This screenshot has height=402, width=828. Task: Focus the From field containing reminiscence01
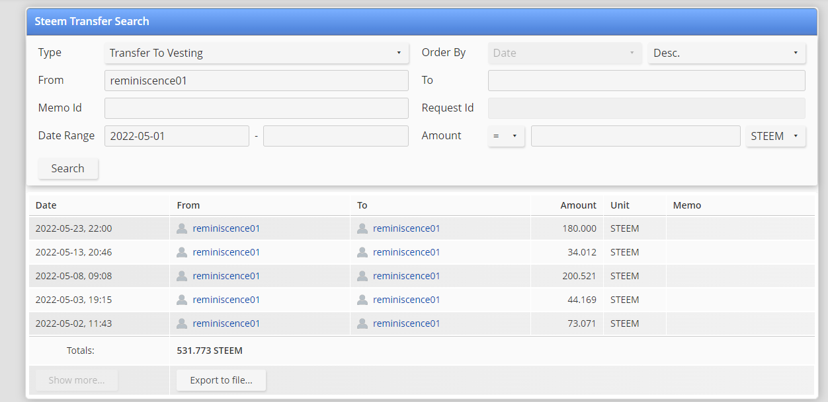257,81
